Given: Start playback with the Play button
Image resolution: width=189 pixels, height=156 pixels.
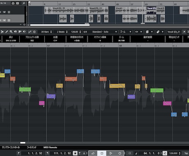Looking at the screenshot, I should (111, 153).
